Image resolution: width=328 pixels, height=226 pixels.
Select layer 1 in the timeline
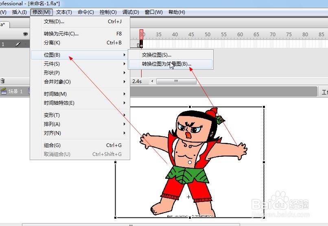point(15,44)
